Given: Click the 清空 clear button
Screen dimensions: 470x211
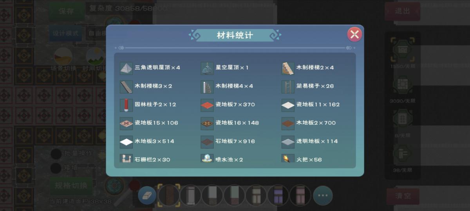Looking at the screenshot, I should (403, 196).
